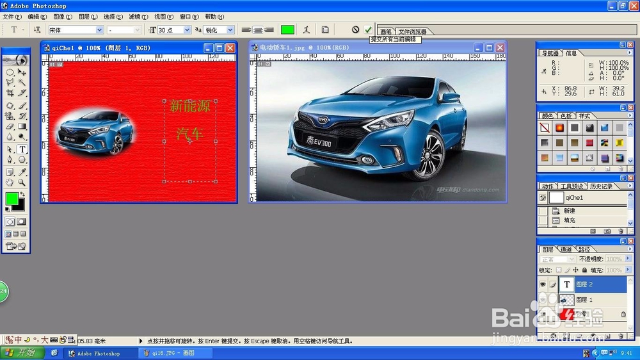Switch to 通道 tab
640x360 pixels.
point(566,249)
